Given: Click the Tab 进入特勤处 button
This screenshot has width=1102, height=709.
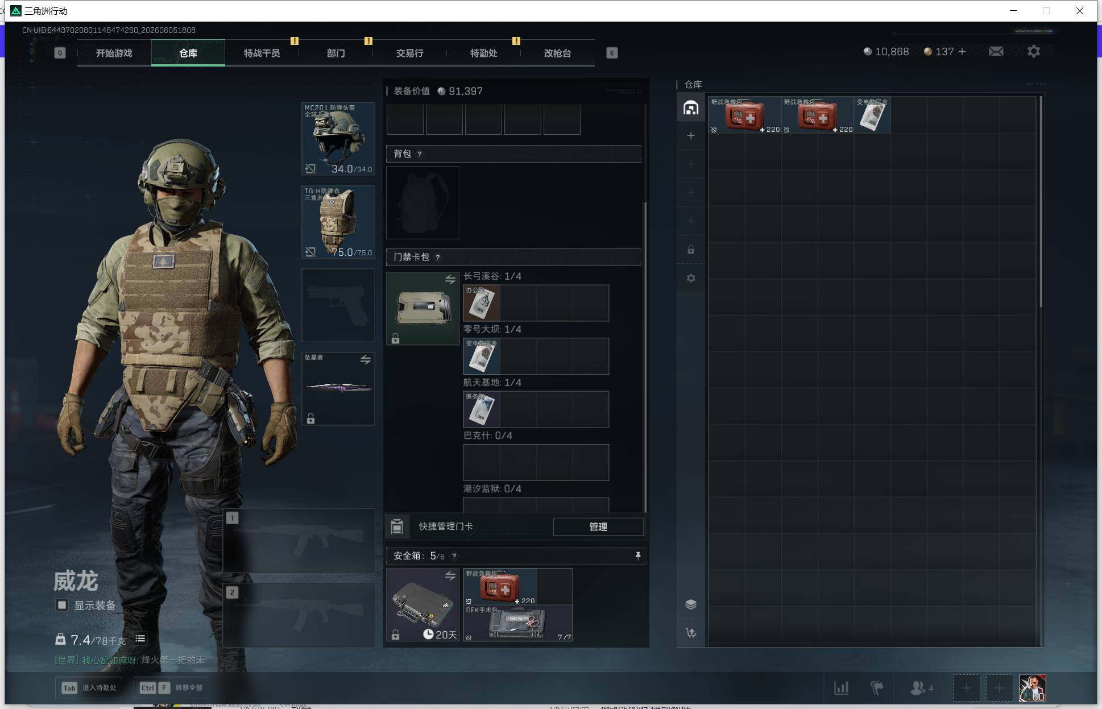Looking at the screenshot, I should pos(90,688).
